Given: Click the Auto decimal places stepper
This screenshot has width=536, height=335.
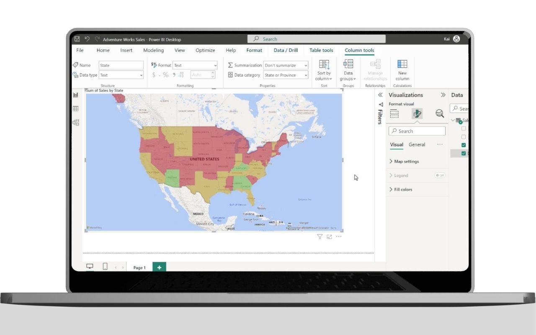Looking at the screenshot, I should tap(213, 75).
